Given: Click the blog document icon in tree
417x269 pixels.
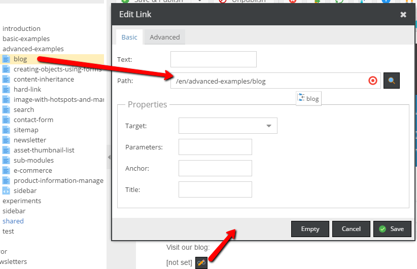Looking at the screenshot, I should point(6,59).
